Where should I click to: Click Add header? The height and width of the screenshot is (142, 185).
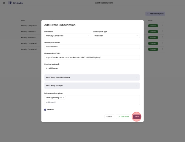pyautogui.click(x=52, y=68)
